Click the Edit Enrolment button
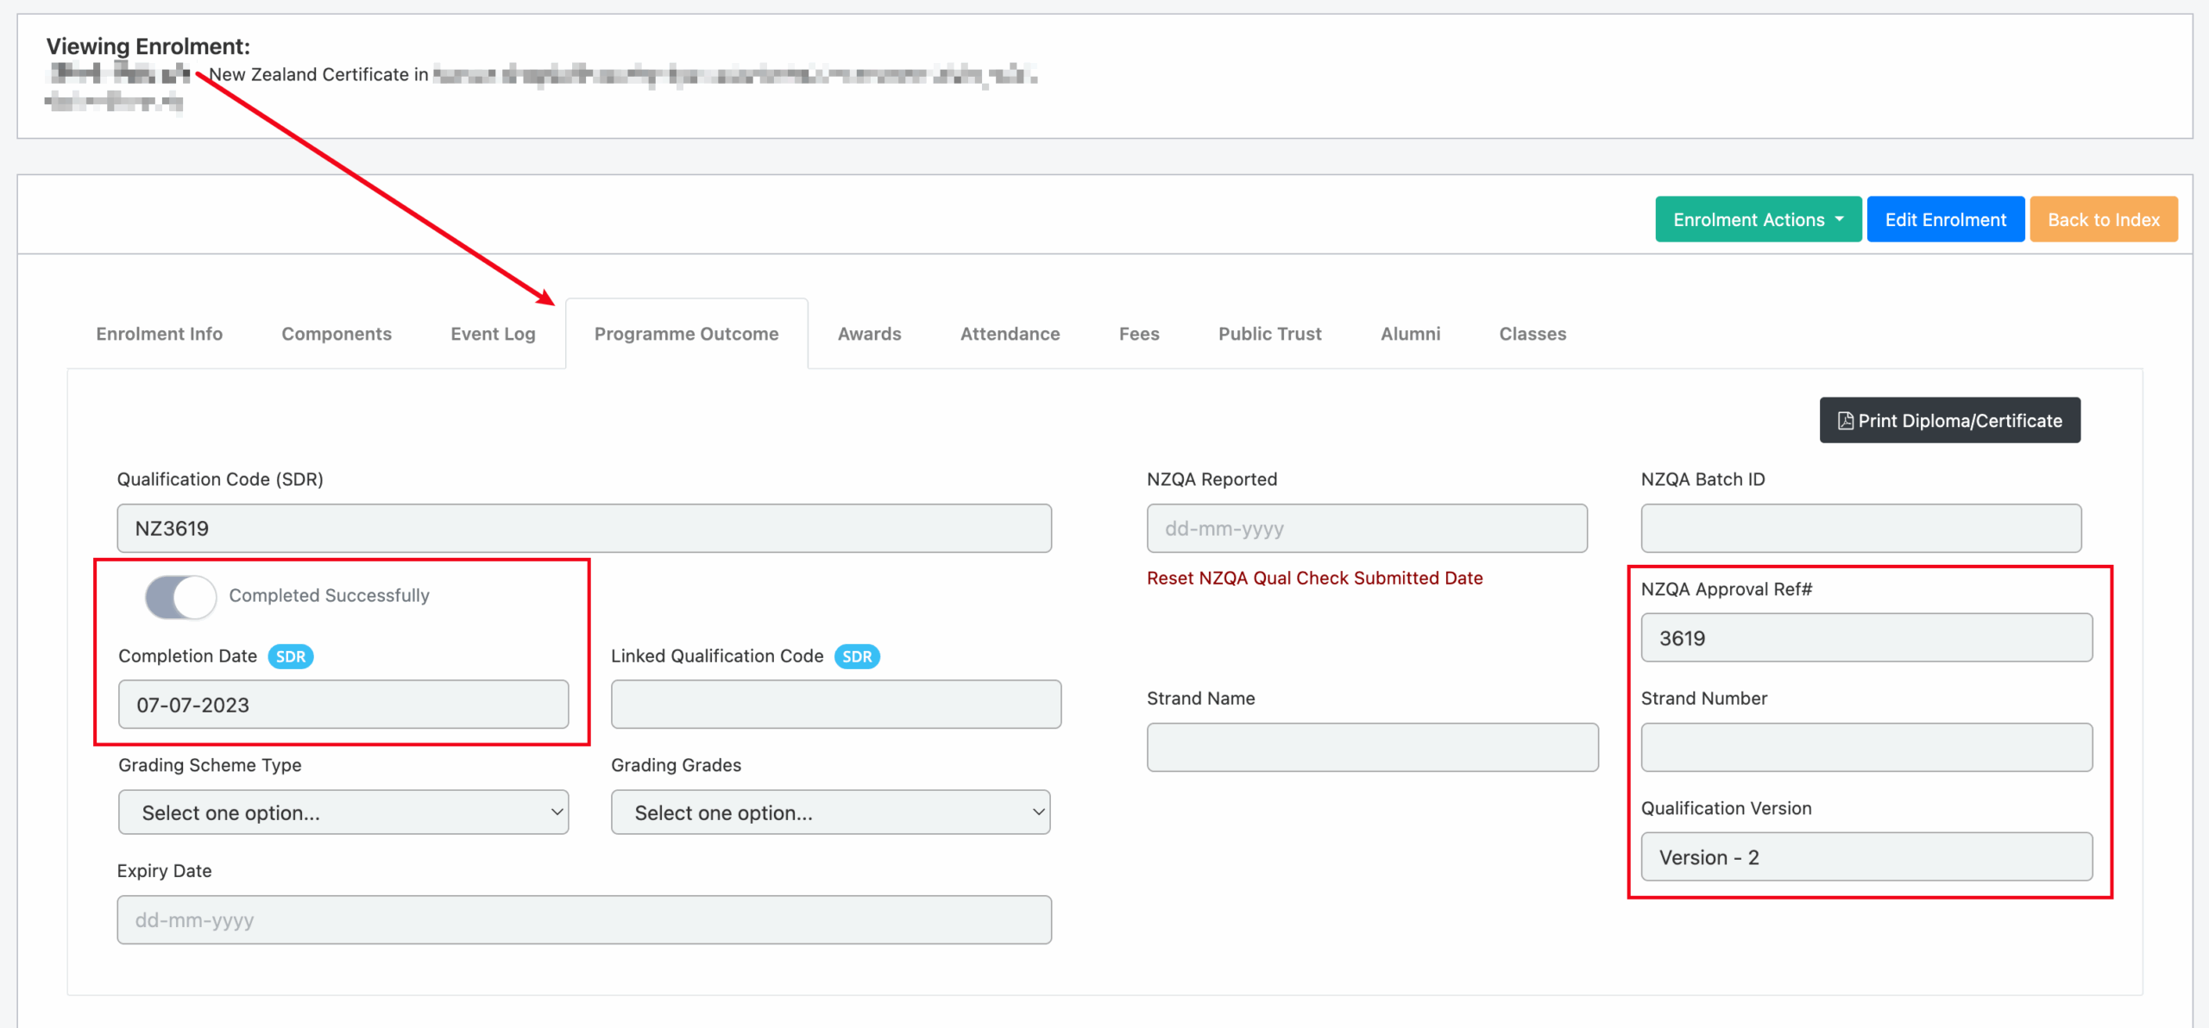This screenshot has width=2209, height=1028. [x=1945, y=220]
